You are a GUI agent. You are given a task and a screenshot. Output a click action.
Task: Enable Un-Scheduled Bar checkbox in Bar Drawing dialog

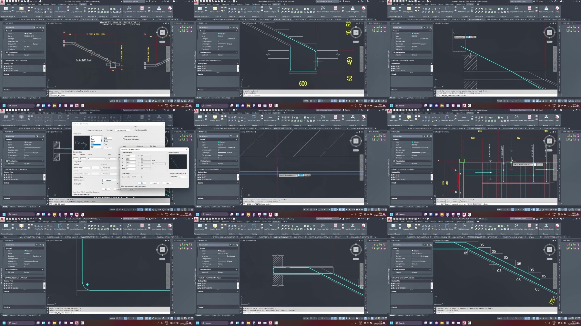tap(135, 130)
